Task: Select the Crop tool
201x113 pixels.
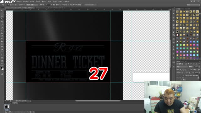Action: pos(2,22)
